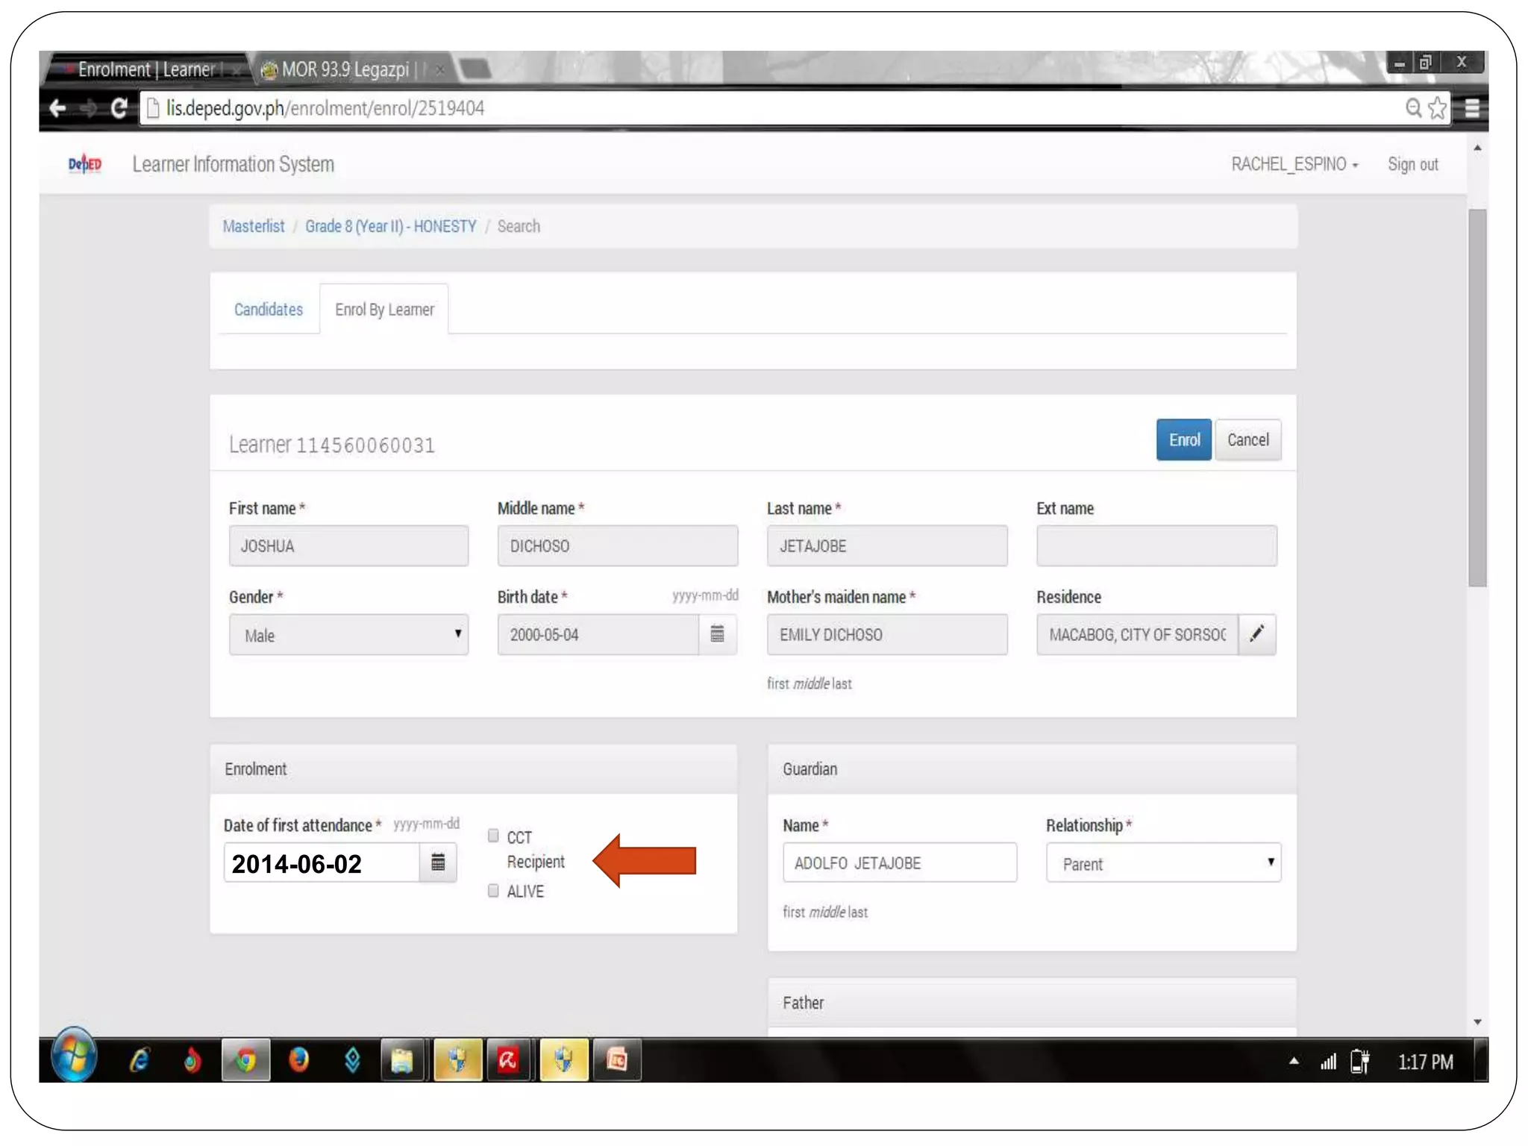Viewport: 1528px width, 1146px height.
Task: Click the residence edit pencil icon
Action: pyautogui.click(x=1257, y=634)
